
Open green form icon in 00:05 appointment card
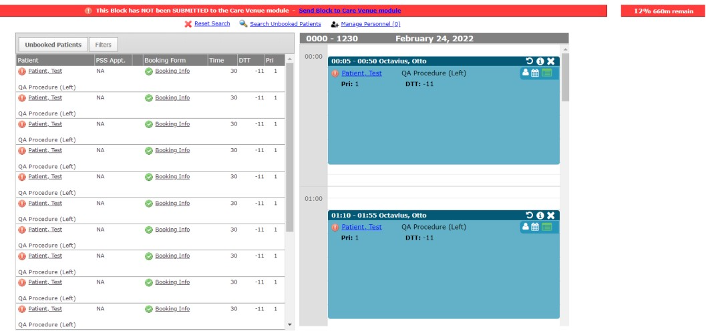click(546, 73)
